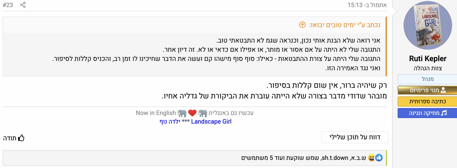Click the תודה thanks text
The width and height of the screenshot is (457, 168).
click(x=10, y=138)
